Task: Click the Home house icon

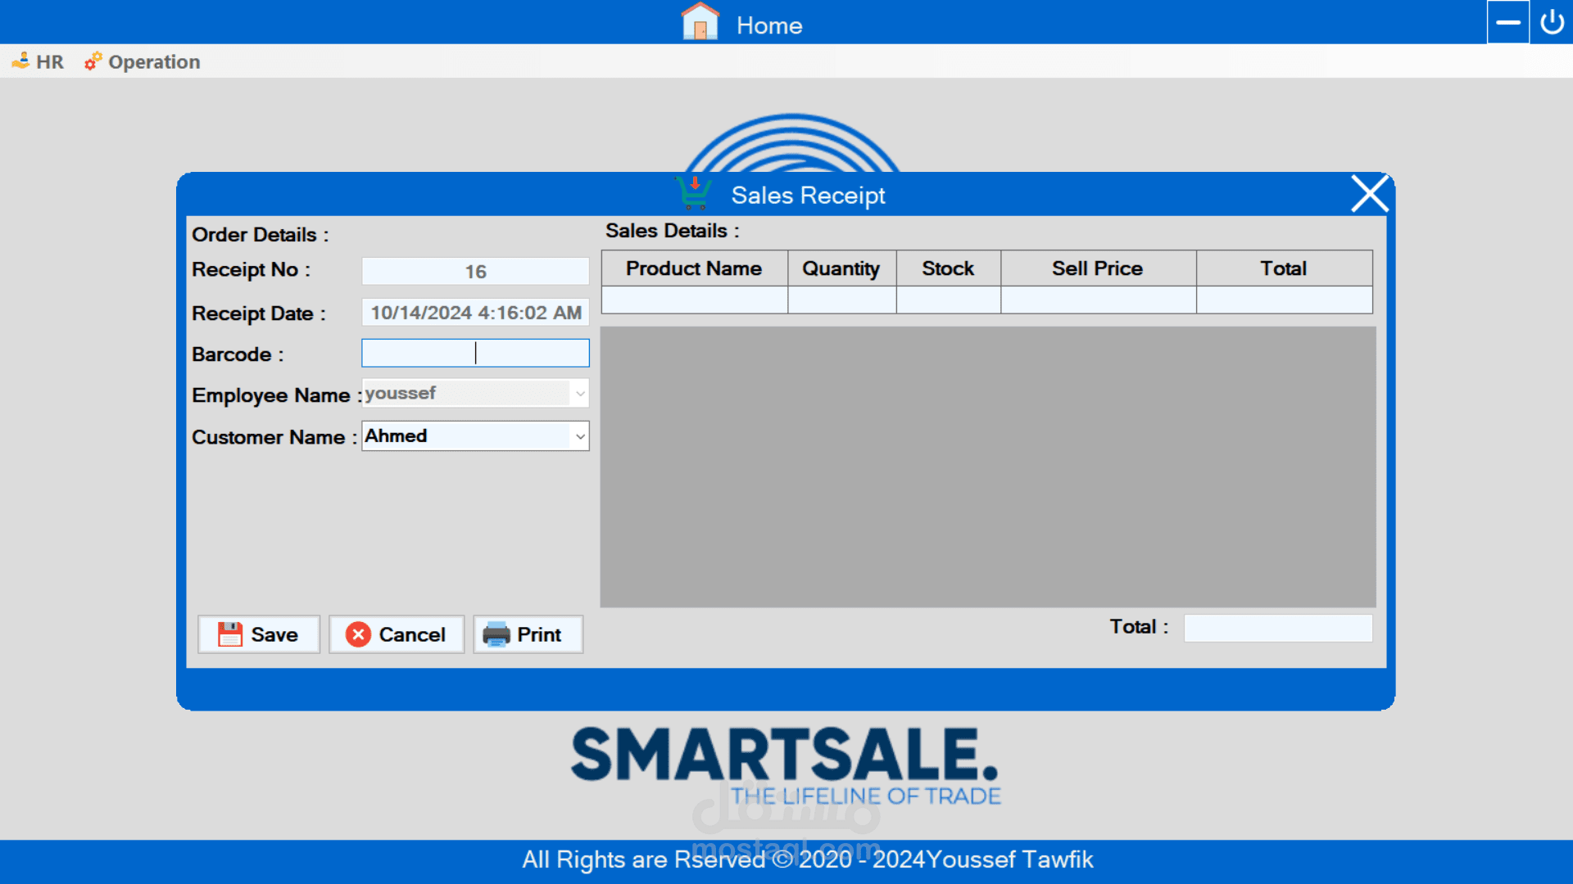Action: (700, 22)
